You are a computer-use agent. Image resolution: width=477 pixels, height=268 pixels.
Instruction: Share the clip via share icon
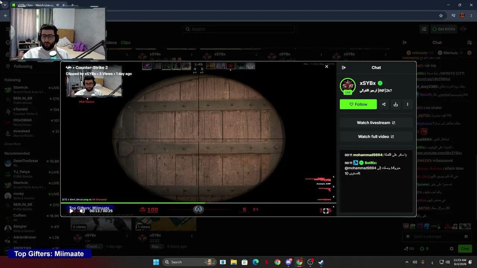point(384,104)
